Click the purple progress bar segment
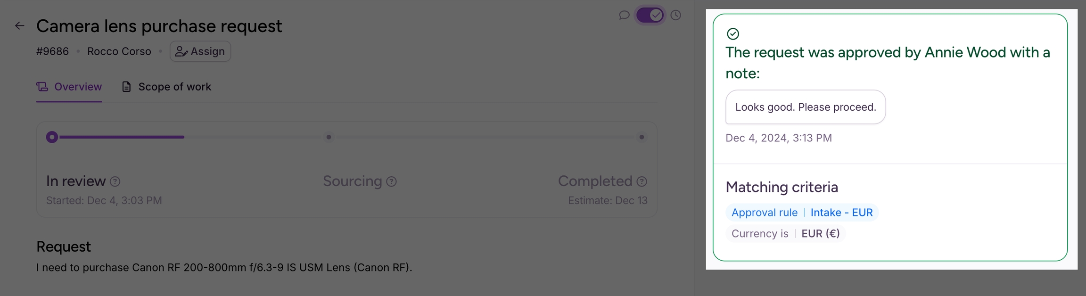 (122, 137)
